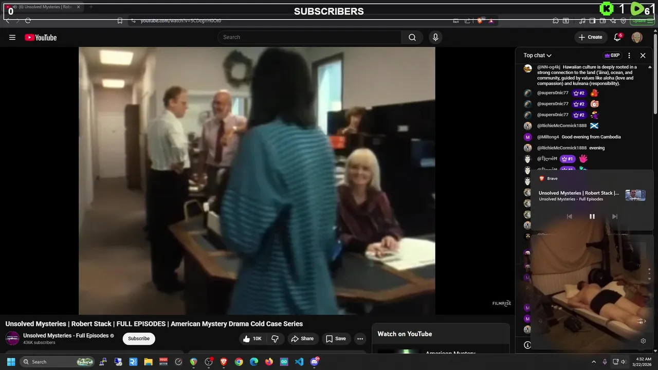
Task: Open more actions ellipsis below the video
Action: (360, 339)
